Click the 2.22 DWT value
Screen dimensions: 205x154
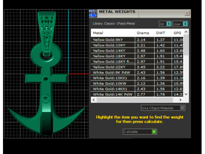click(161, 67)
